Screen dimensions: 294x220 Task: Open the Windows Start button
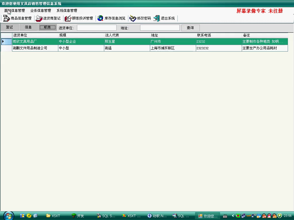click(x=9, y=216)
